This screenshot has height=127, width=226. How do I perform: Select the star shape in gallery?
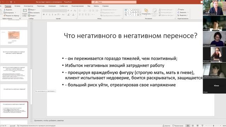coord(138,15)
